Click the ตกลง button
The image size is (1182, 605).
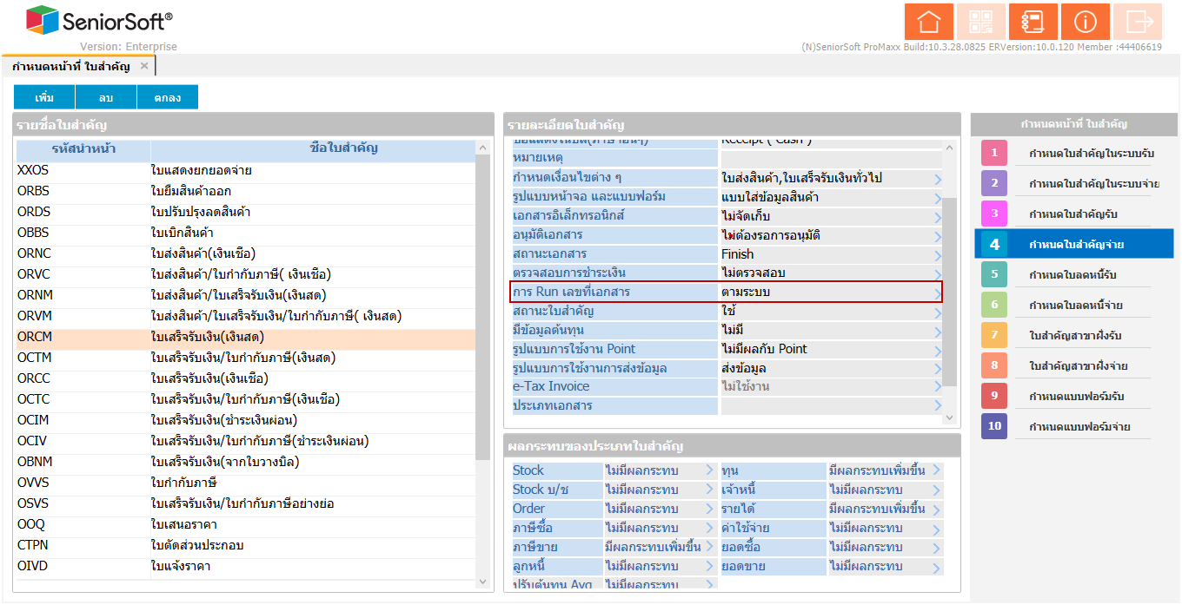pyautogui.click(x=168, y=97)
